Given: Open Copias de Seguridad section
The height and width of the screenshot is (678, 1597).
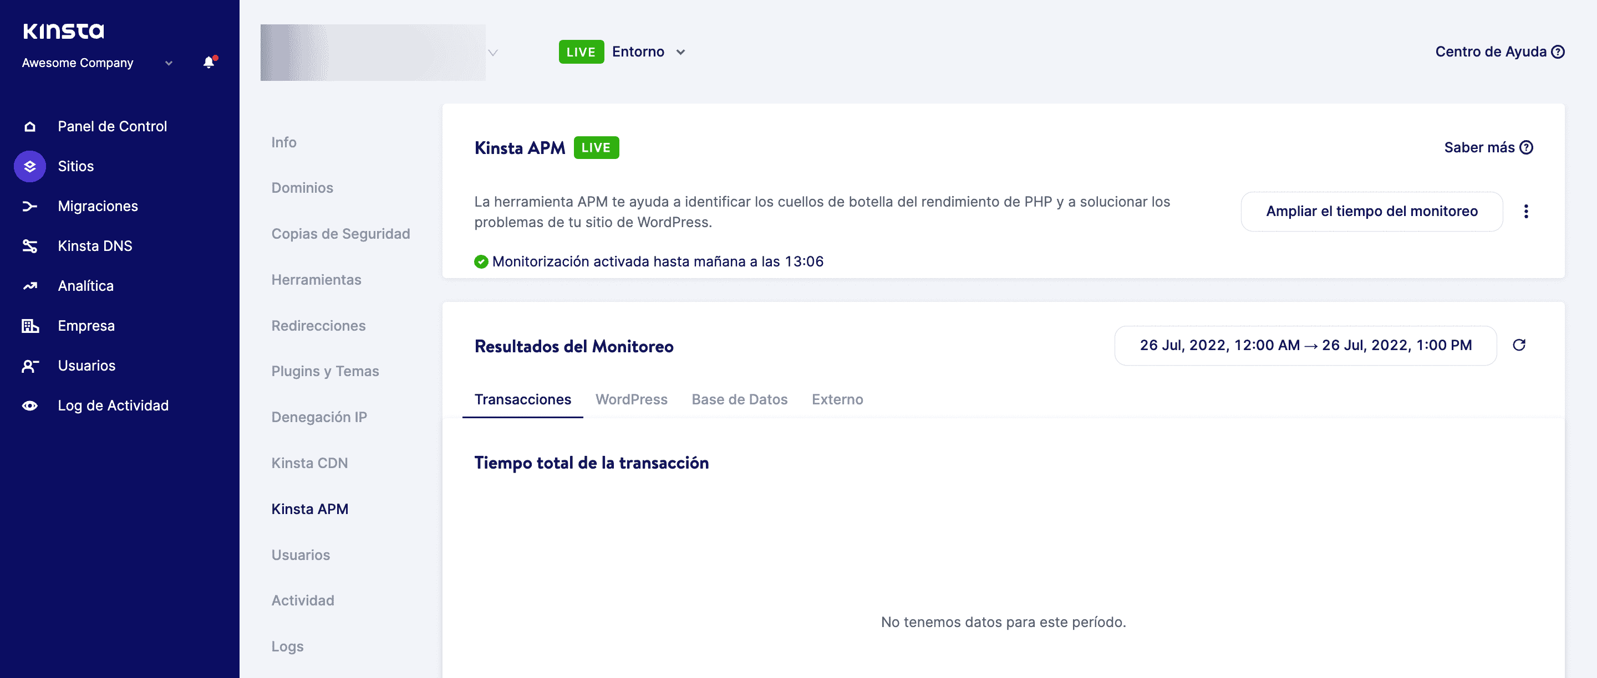Looking at the screenshot, I should [x=340, y=233].
